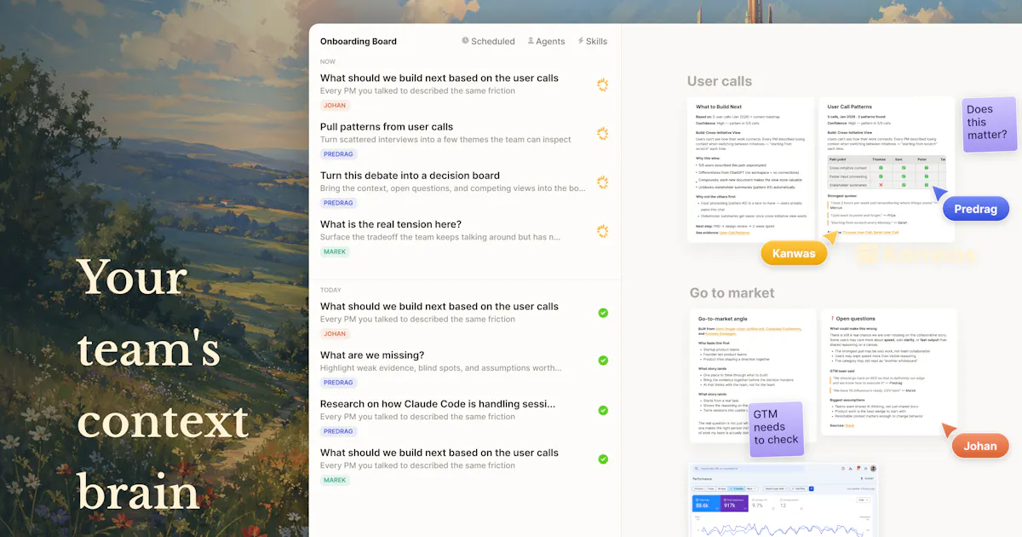Click the 'User calls' section heading
Image resolution: width=1022 pixels, height=537 pixels.
720,82
